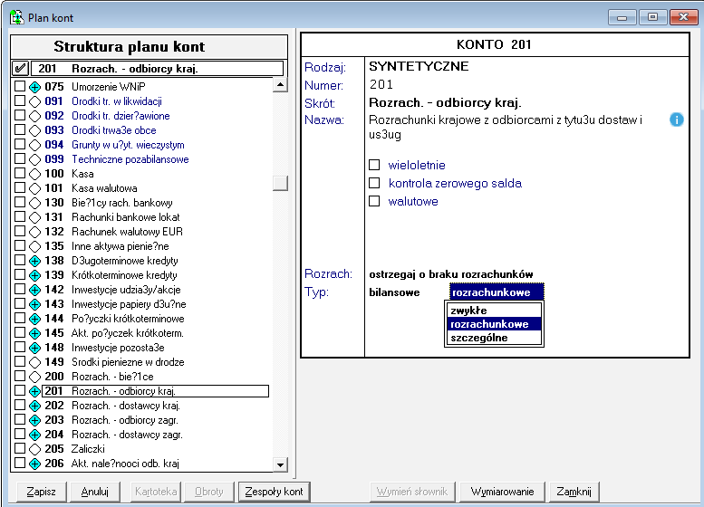
Task: Click the plus icon beside 138 long-term credits
Action: pos(34,261)
